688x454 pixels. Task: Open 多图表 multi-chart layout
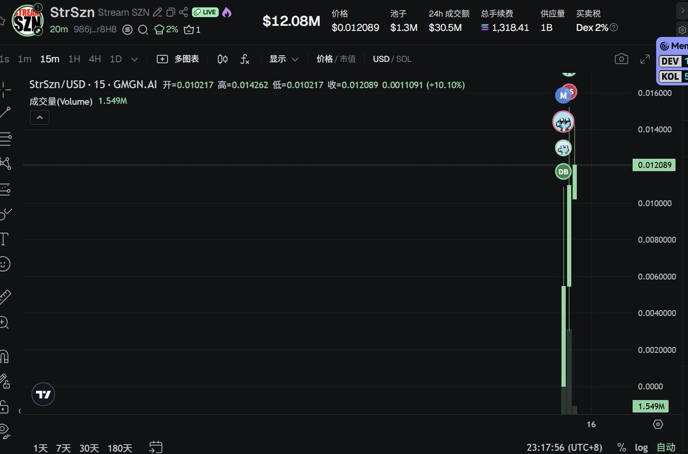[x=178, y=59]
